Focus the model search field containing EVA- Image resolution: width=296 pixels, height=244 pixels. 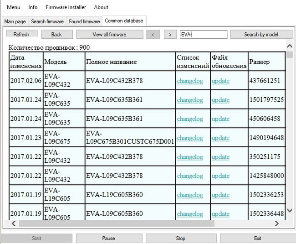(x=203, y=34)
